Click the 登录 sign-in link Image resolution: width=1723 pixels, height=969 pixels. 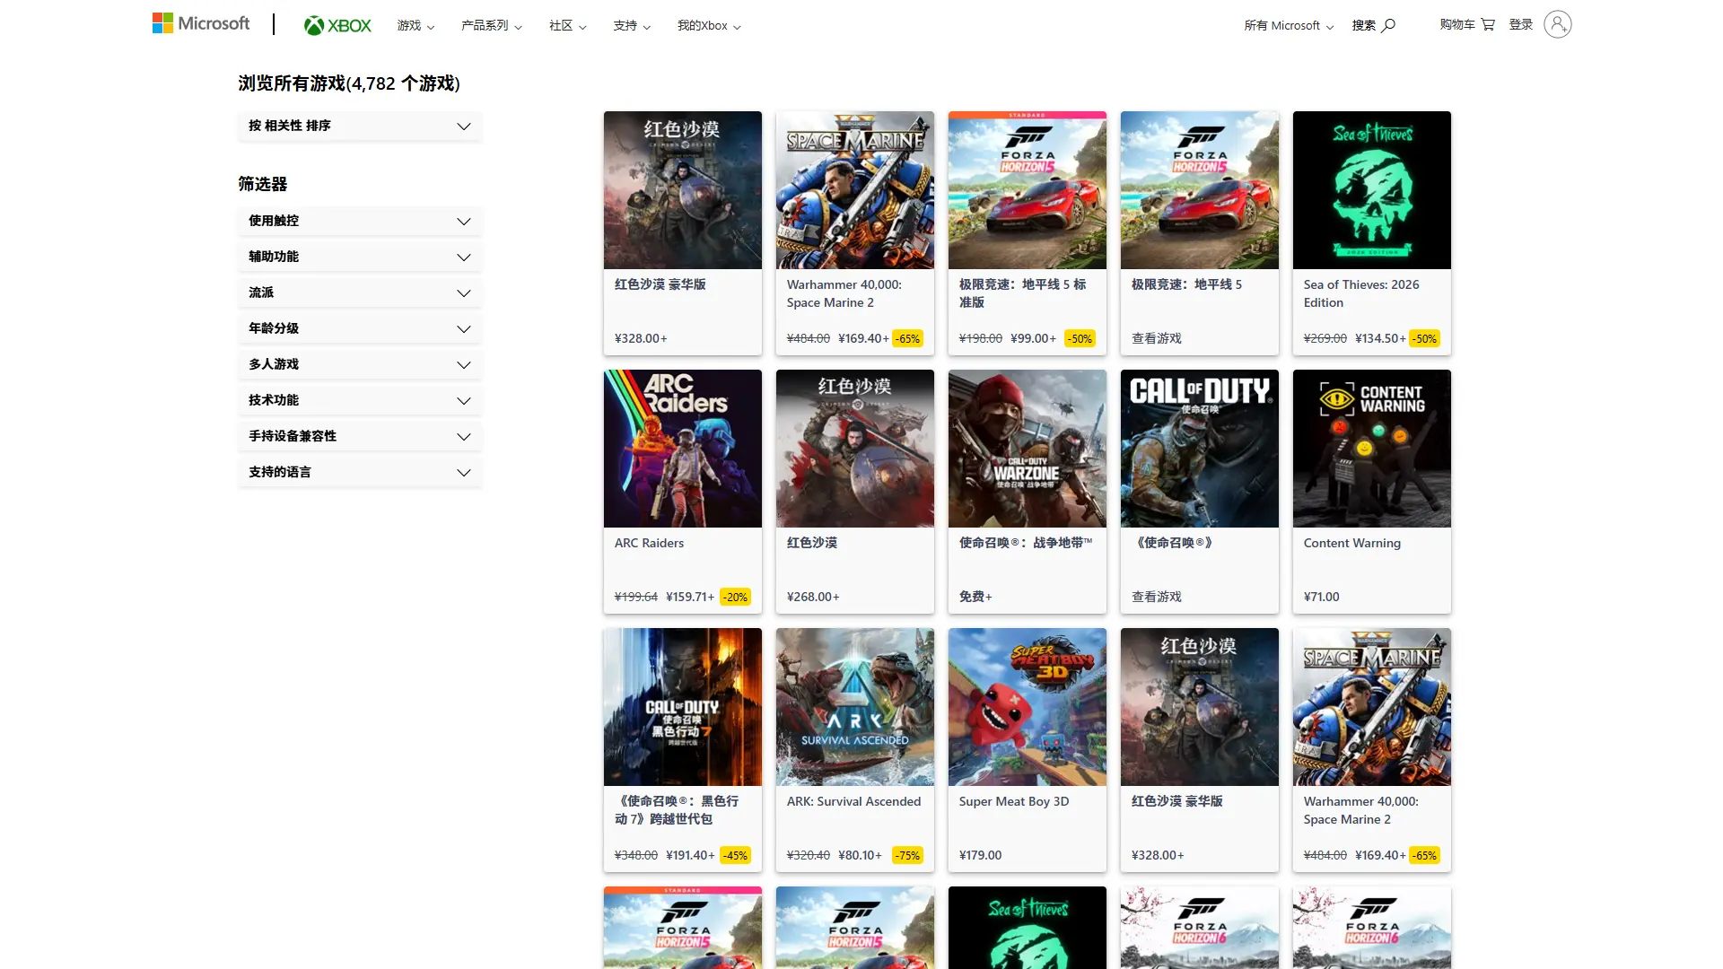1520,25
